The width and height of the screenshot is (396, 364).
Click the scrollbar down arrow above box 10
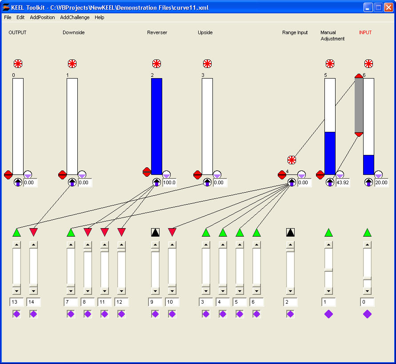pos(172,291)
